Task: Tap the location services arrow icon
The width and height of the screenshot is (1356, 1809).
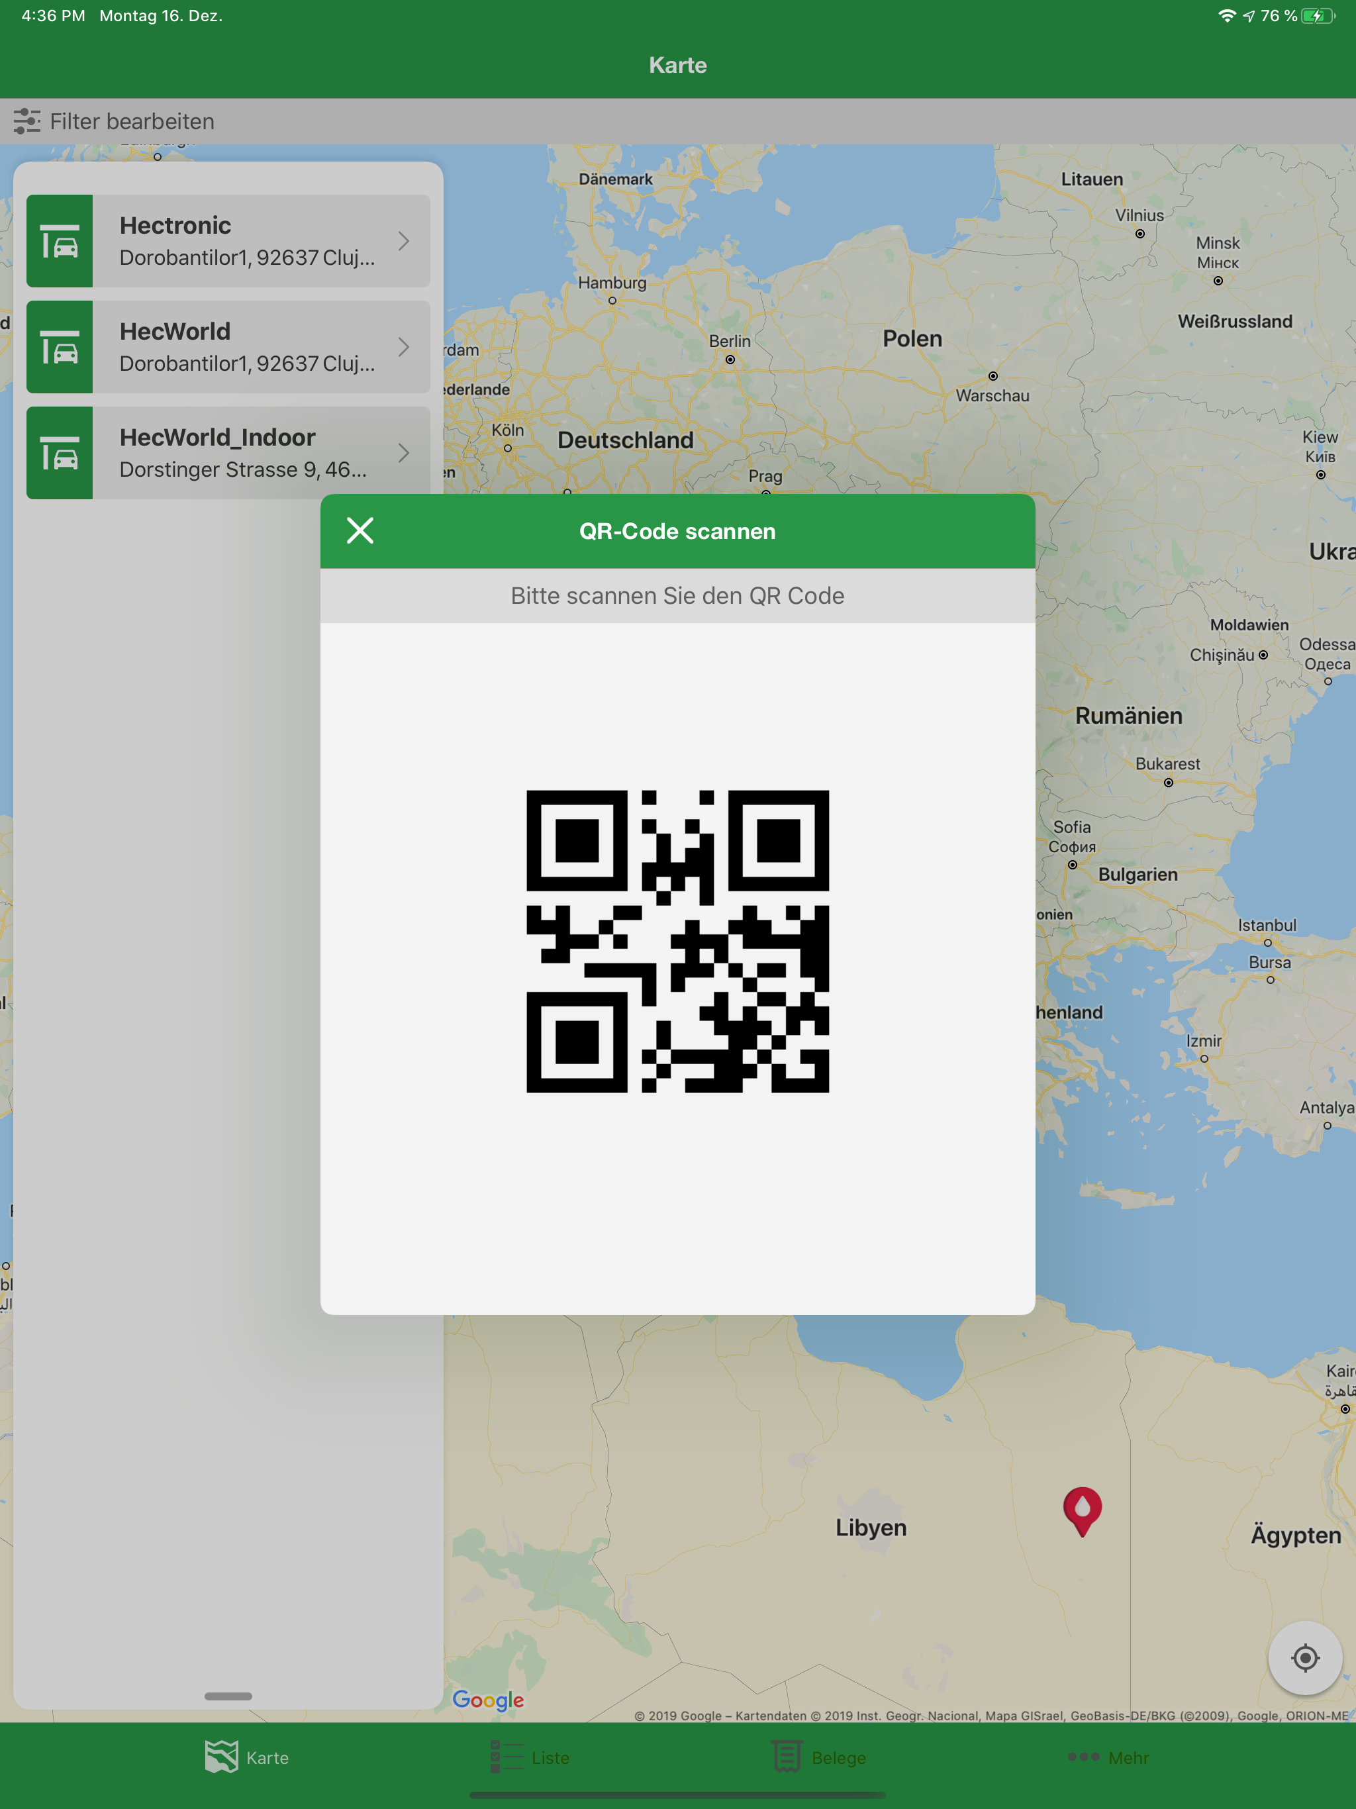Action: coord(1248,15)
